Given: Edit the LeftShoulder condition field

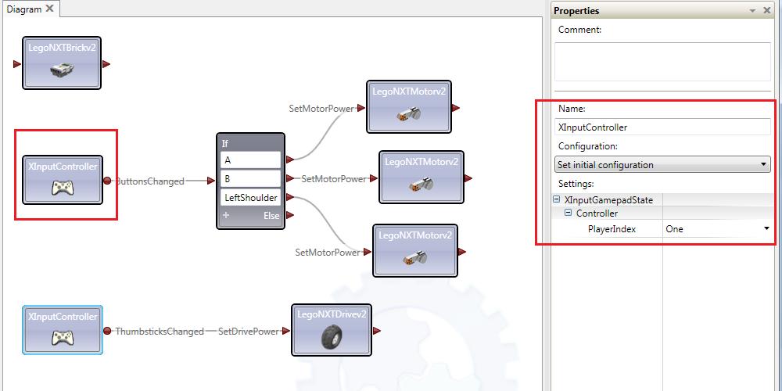Looking at the screenshot, I should tap(250, 198).
